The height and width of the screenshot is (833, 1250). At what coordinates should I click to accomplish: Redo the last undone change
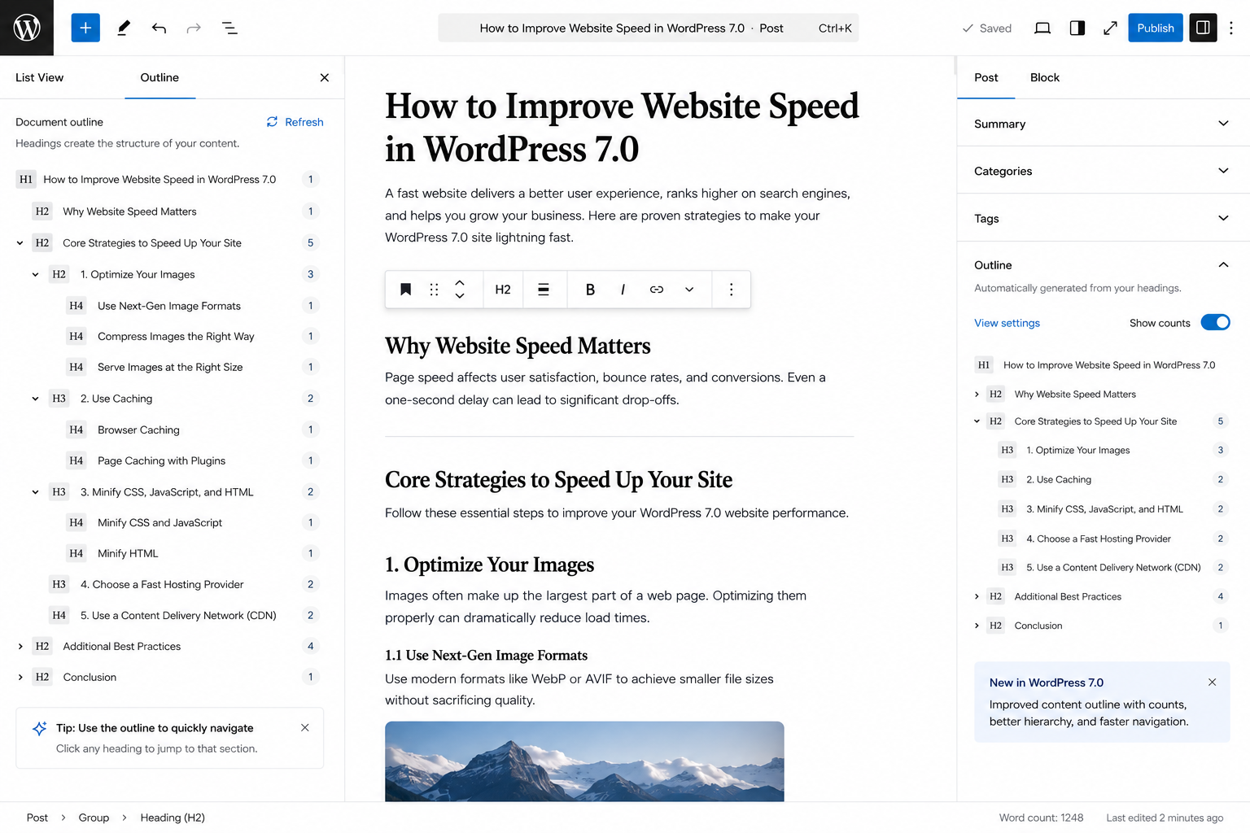(194, 28)
